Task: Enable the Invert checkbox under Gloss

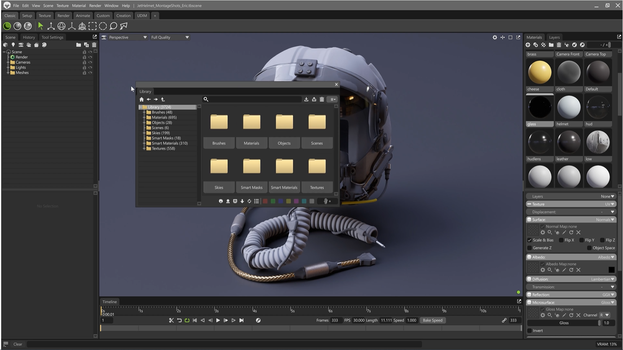Action: [530, 331]
